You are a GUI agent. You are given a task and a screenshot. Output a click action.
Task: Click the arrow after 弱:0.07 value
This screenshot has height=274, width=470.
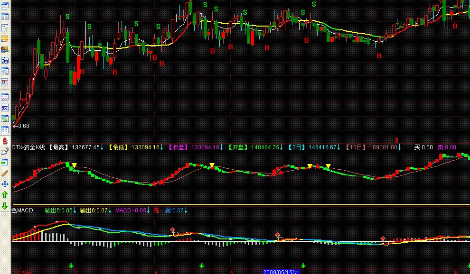tap(186, 210)
